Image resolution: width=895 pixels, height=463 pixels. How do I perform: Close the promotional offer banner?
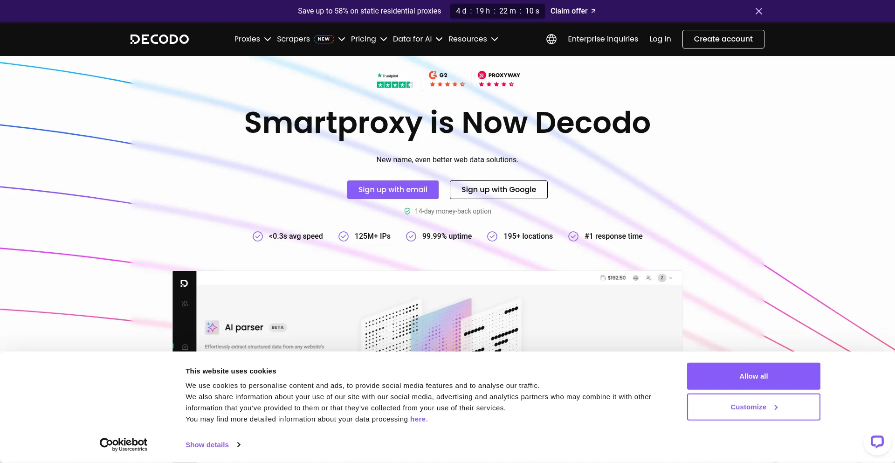tap(758, 11)
